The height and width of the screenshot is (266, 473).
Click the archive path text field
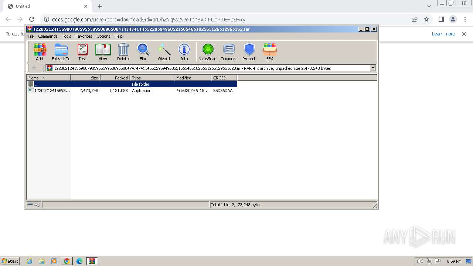click(208, 68)
